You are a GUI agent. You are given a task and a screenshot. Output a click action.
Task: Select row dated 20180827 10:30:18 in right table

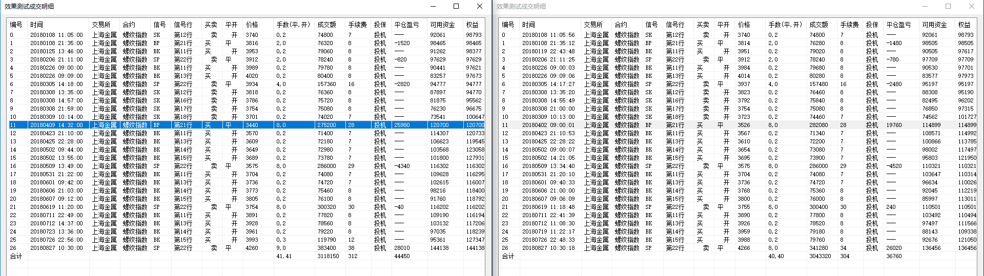click(x=548, y=248)
